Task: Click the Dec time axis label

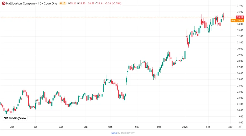Action: click(x=159, y=127)
